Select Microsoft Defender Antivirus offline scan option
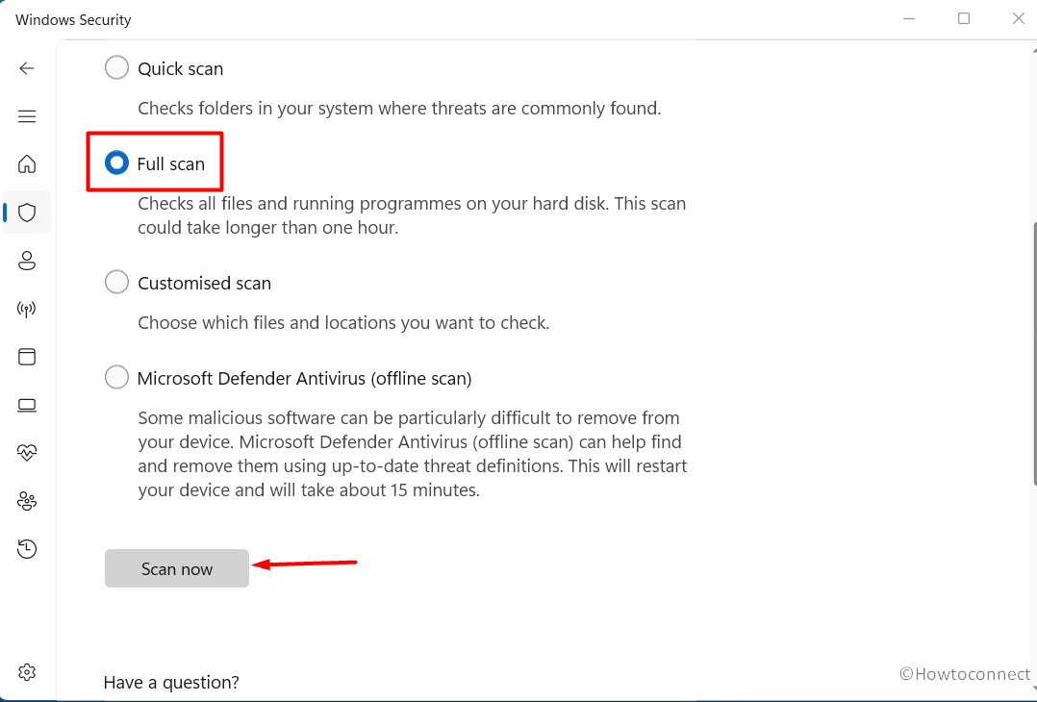Screen dimensions: 1037x702 click(116, 377)
